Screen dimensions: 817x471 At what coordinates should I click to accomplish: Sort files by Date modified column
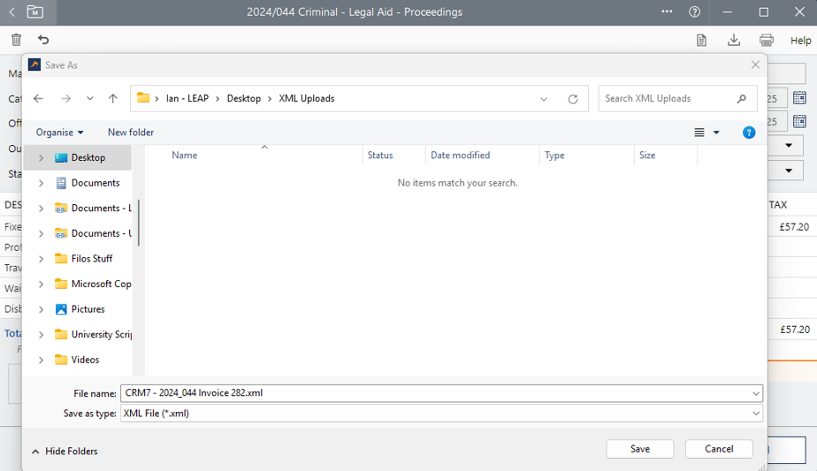coord(460,156)
